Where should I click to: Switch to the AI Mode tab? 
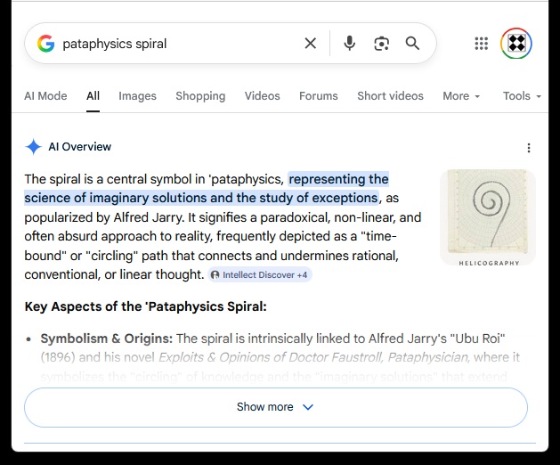pyautogui.click(x=45, y=96)
